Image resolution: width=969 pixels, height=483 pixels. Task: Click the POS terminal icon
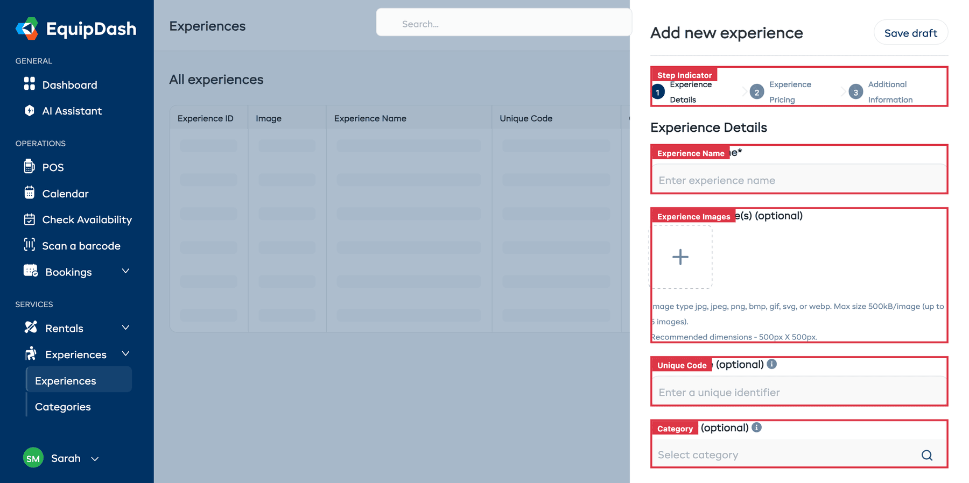[30, 166]
